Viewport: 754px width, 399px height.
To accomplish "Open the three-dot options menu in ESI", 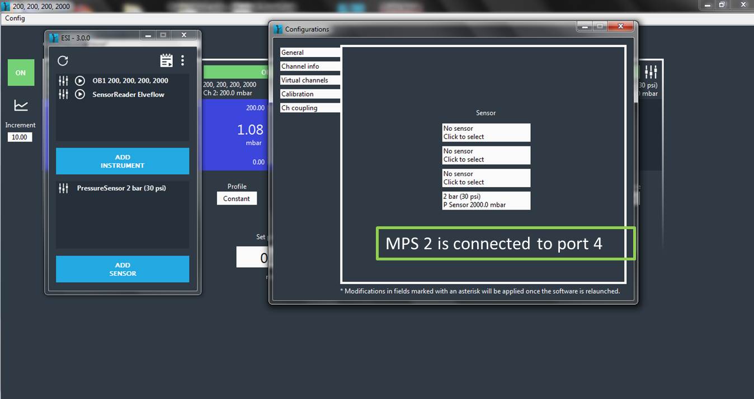I will coord(182,60).
